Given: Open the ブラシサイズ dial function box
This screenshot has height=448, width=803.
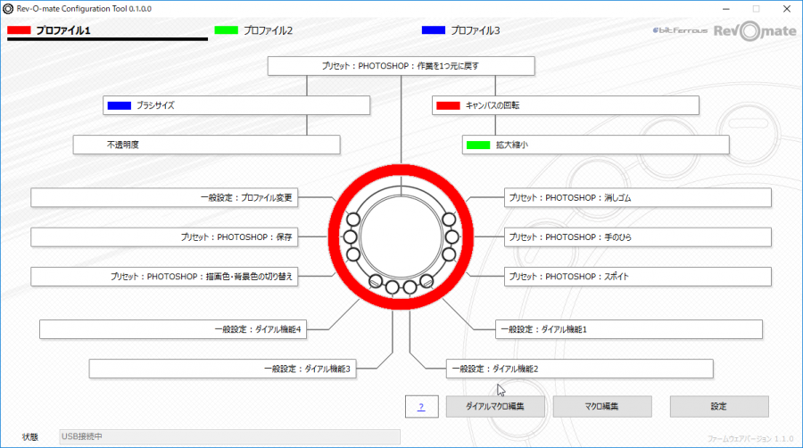Looking at the screenshot, I should (x=236, y=105).
